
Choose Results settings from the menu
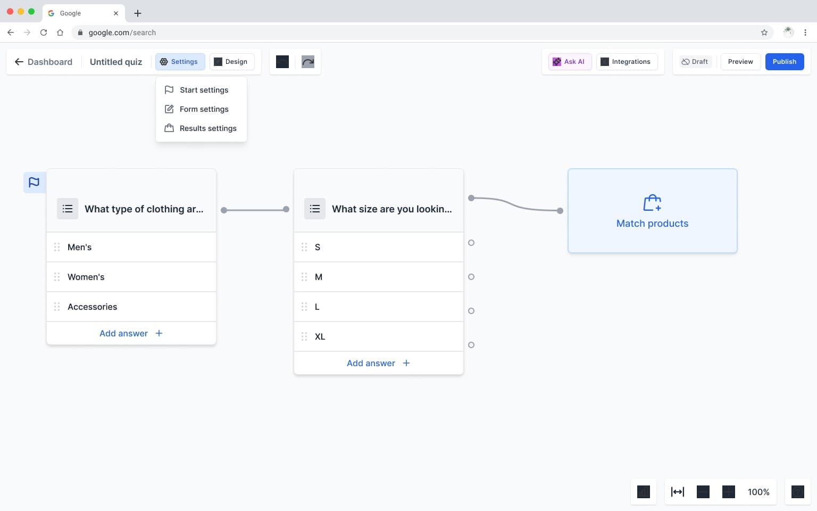point(201,128)
